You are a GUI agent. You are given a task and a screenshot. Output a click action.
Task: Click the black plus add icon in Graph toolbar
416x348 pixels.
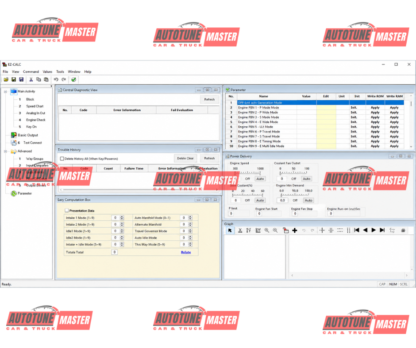click(x=294, y=231)
